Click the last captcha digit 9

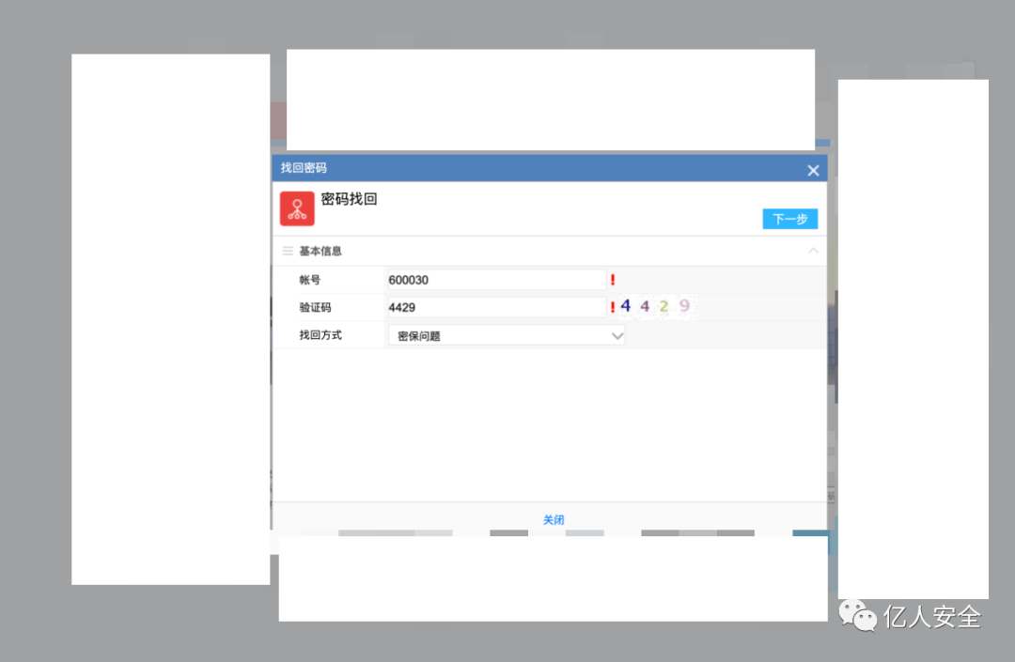[683, 305]
